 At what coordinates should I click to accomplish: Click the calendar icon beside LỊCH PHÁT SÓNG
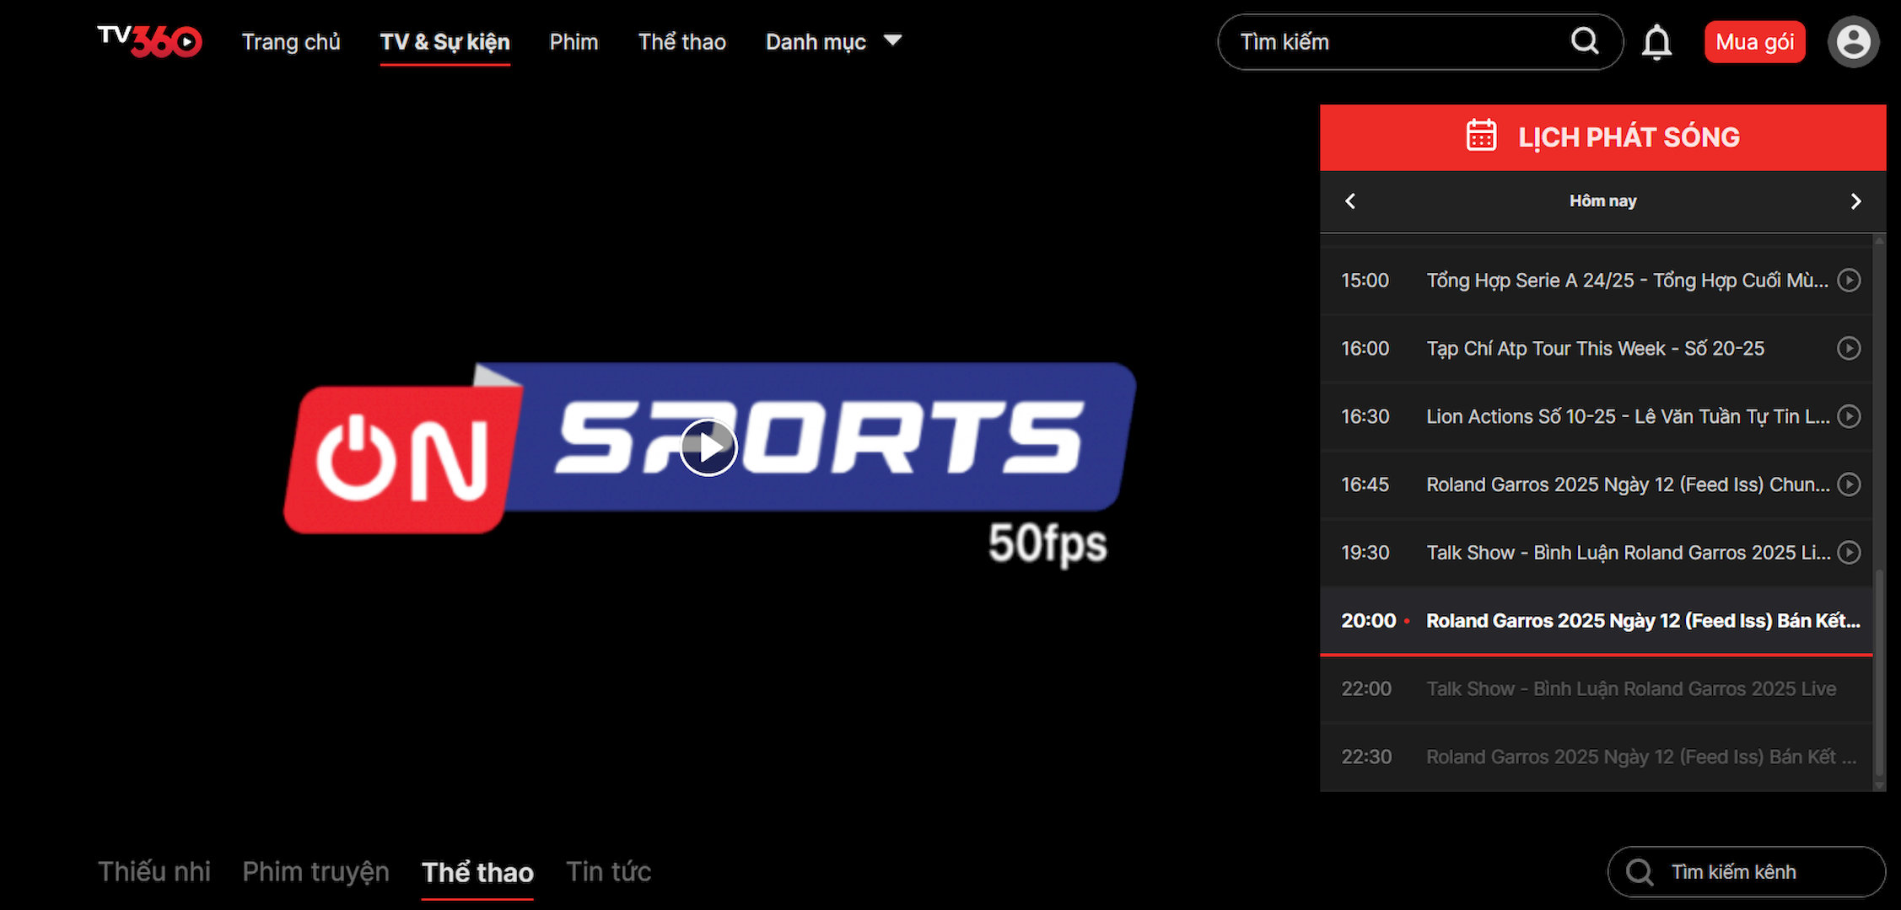click(x=1481, y=136)
